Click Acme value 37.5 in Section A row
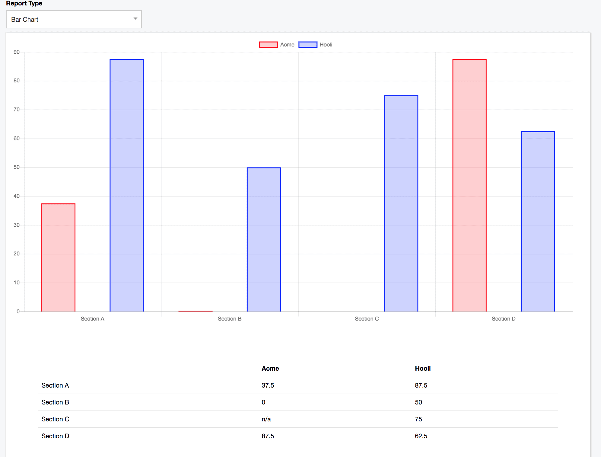Screen dimensions: 601x457 pyautogui.click(x=268, y=385)
